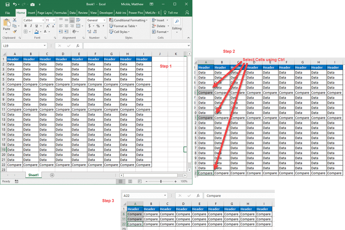Click the Format Painter brush icon
Viewport: 345px width, 230px height.
click(15, 32)
